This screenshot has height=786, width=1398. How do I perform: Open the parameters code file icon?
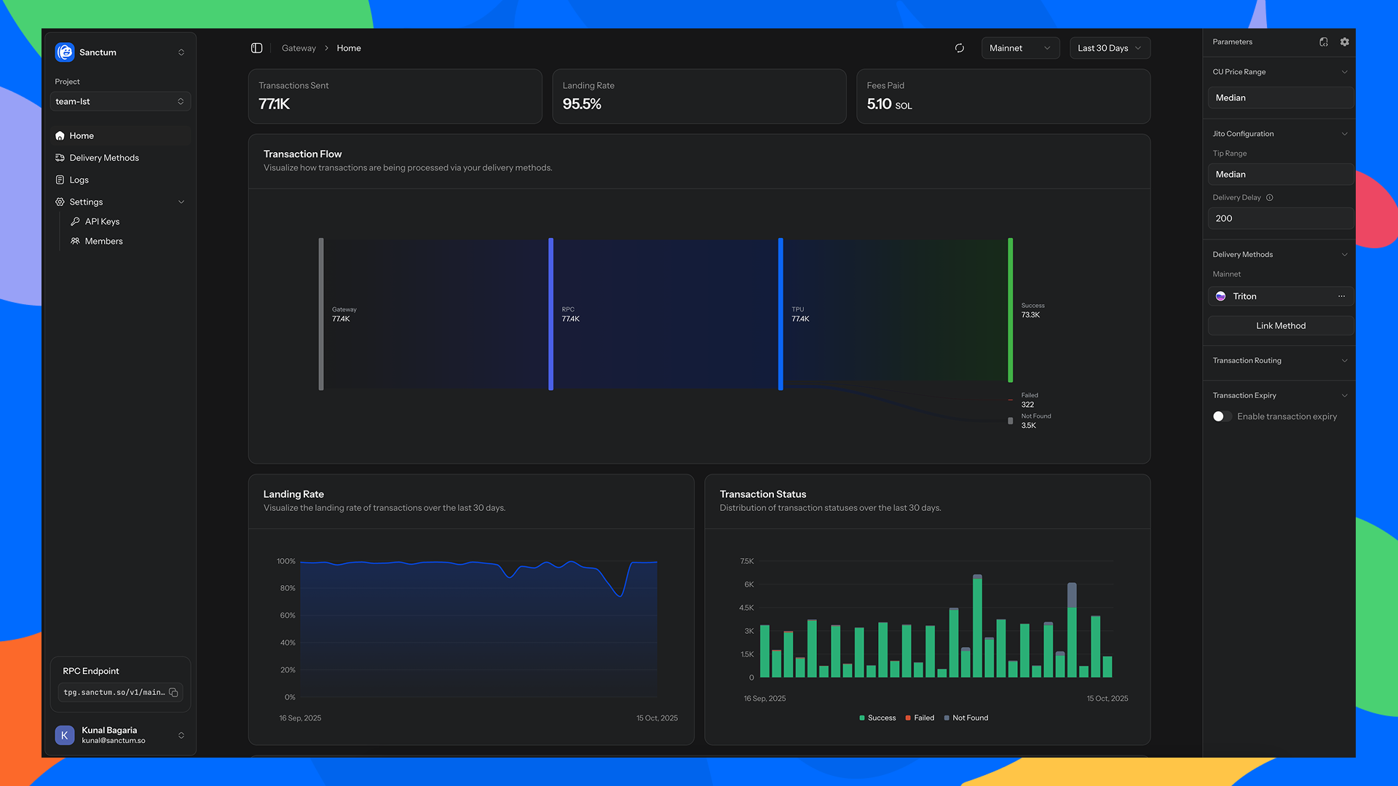coord(1324,42)
